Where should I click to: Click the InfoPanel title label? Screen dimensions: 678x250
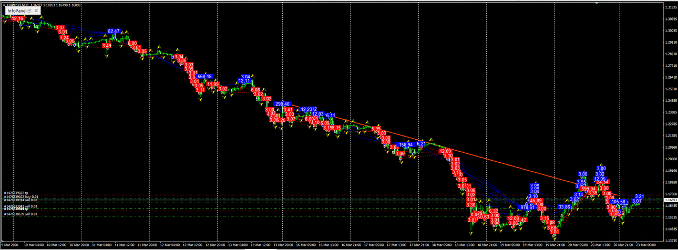[17, 11]
